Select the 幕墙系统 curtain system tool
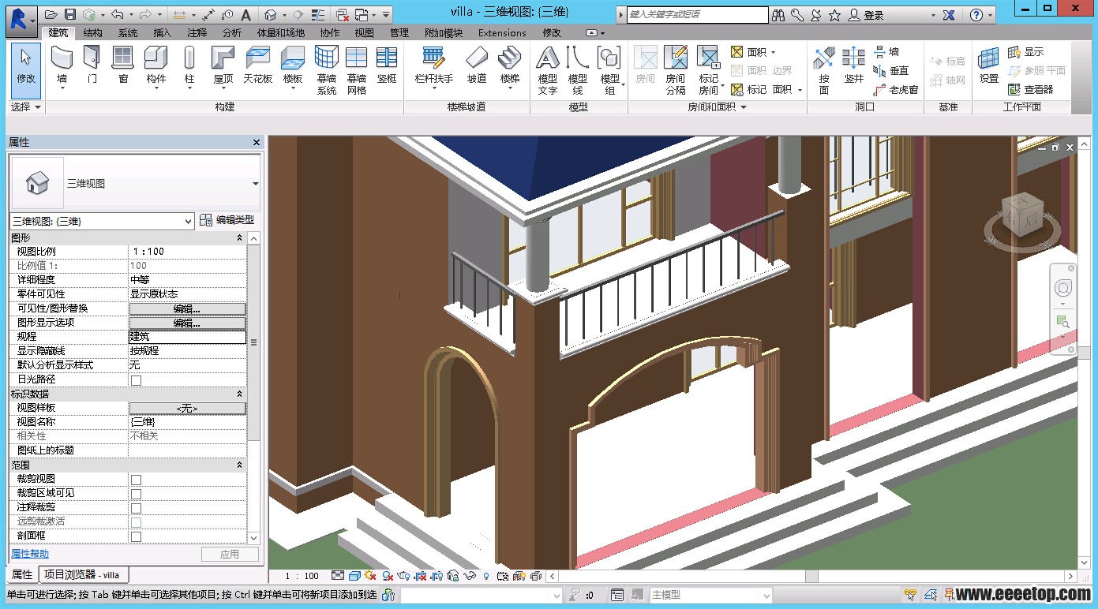 pos(326,70)
